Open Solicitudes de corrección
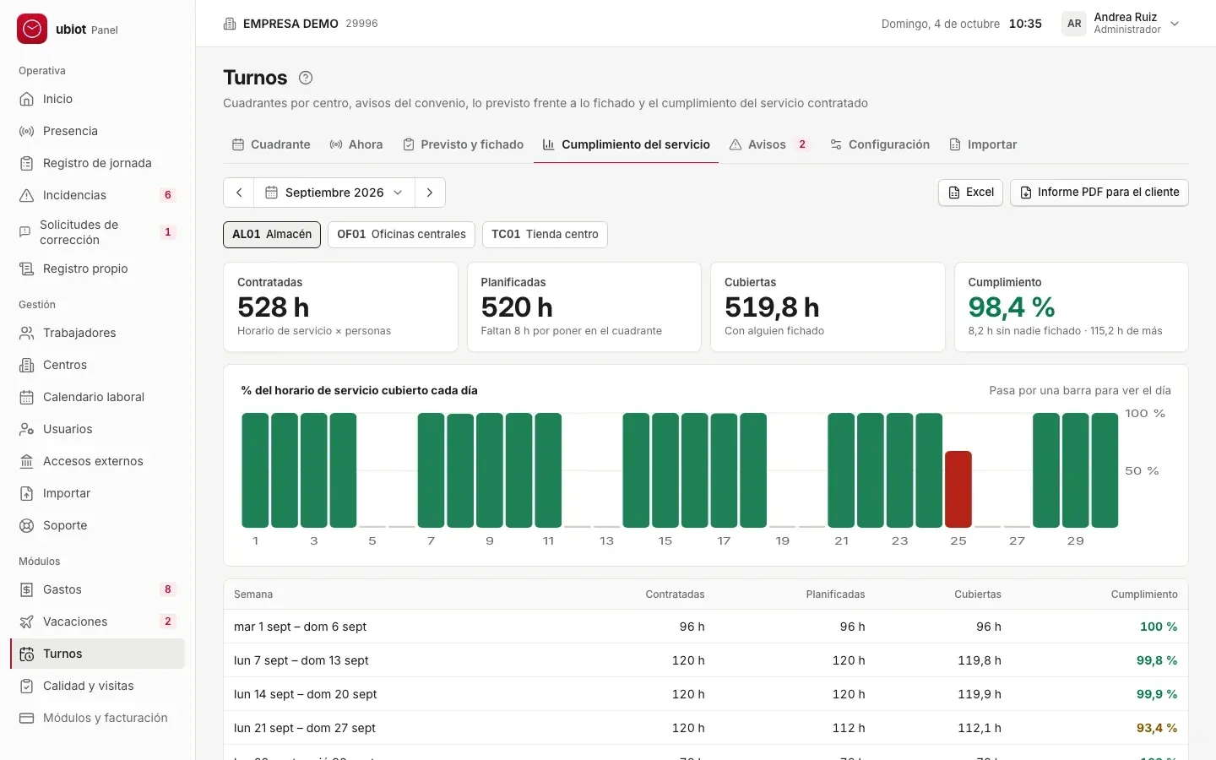The image size is (1216, 760). [x=97, y=232]
